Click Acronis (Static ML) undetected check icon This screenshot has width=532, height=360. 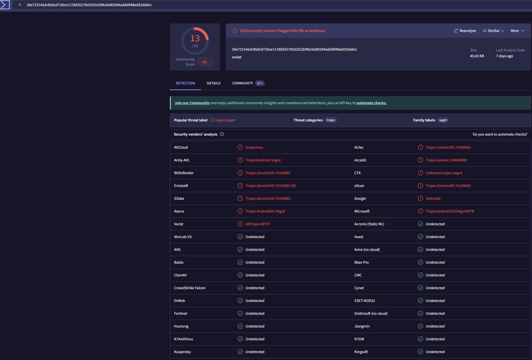click(x=420, y=224)
